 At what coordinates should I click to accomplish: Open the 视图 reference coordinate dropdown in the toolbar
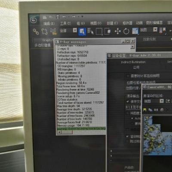click(155, 30)
